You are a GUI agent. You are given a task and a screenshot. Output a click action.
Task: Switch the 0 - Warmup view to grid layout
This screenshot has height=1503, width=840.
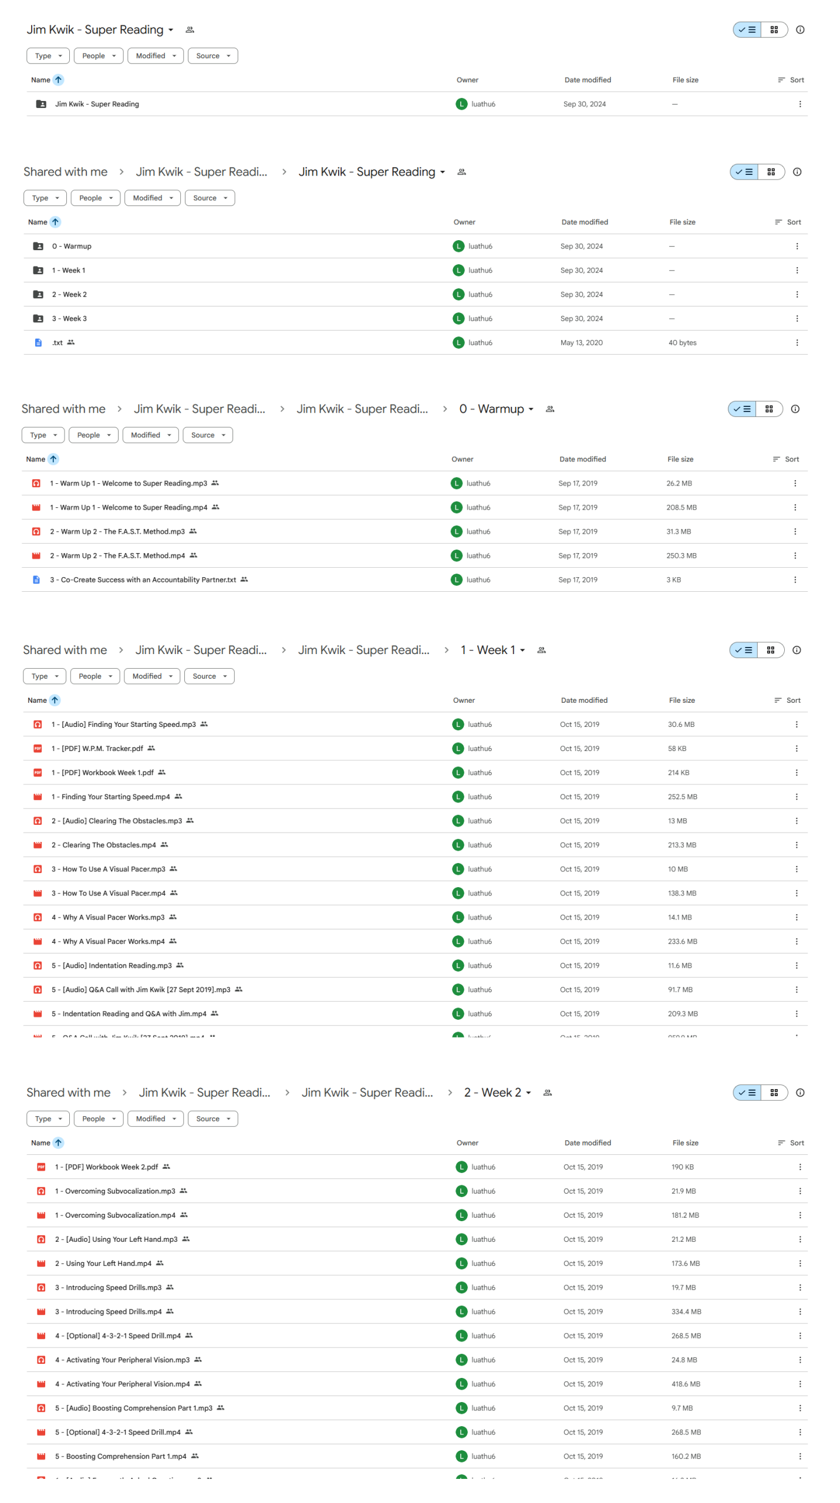coord(768,409)
